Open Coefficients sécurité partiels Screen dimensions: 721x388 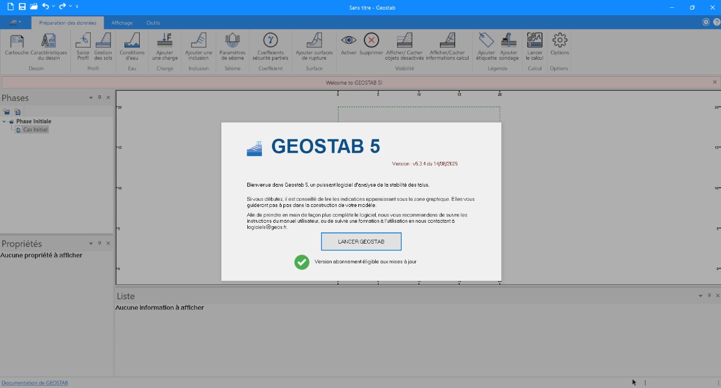click(x=270, y=46)
